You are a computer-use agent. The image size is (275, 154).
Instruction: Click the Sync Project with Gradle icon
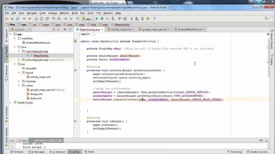pos(132,19)
